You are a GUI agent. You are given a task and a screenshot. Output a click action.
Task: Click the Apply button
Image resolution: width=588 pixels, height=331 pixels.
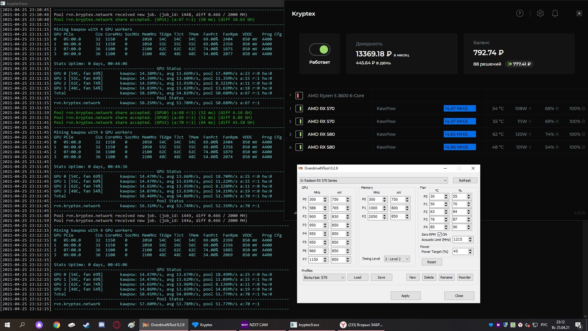click(x=405, y=296)
